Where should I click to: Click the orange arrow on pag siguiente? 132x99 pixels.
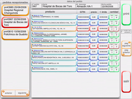[129, 43]
